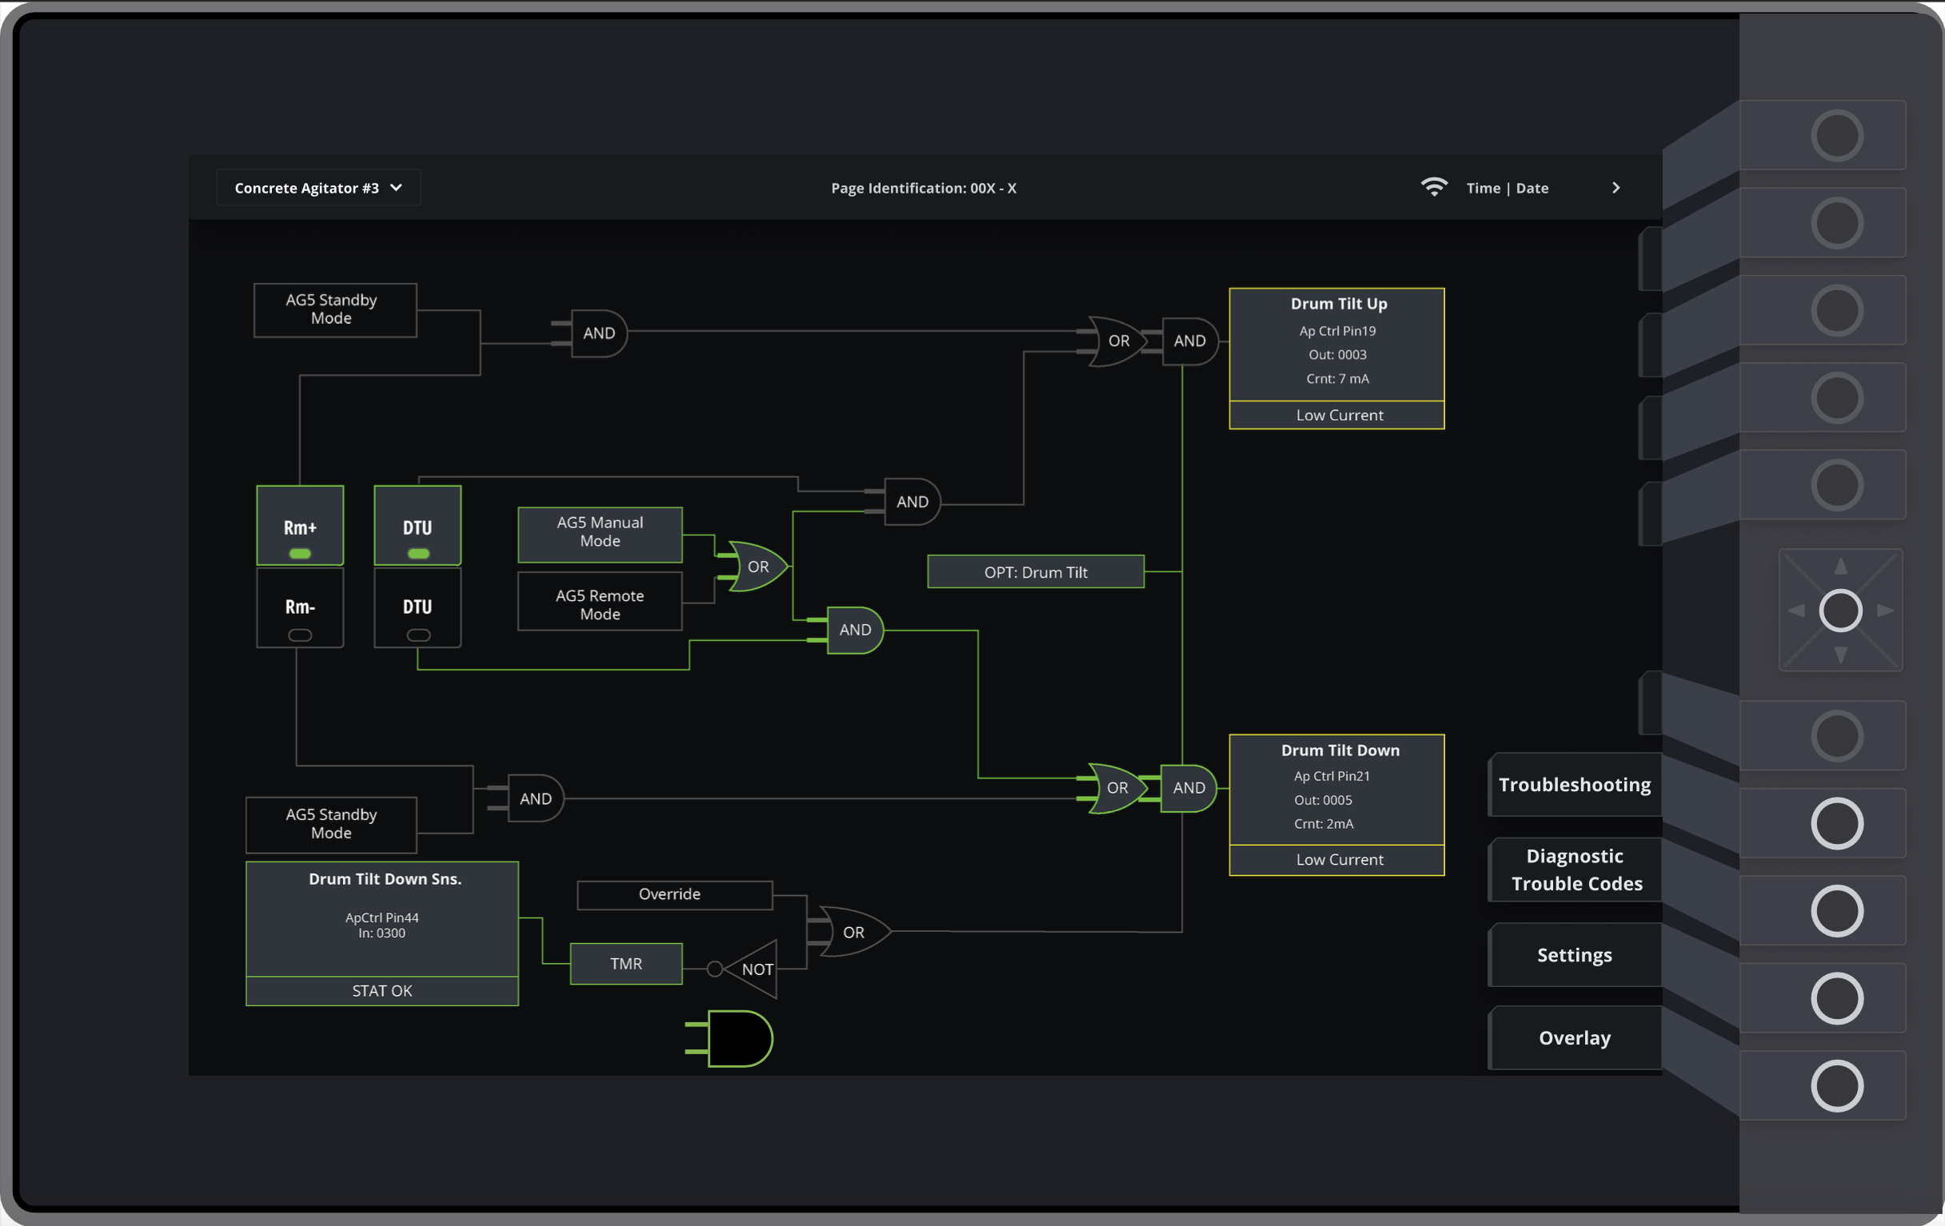
Task: Open Diagnostic Trouble Codes tab
Action: (1574, 870)
